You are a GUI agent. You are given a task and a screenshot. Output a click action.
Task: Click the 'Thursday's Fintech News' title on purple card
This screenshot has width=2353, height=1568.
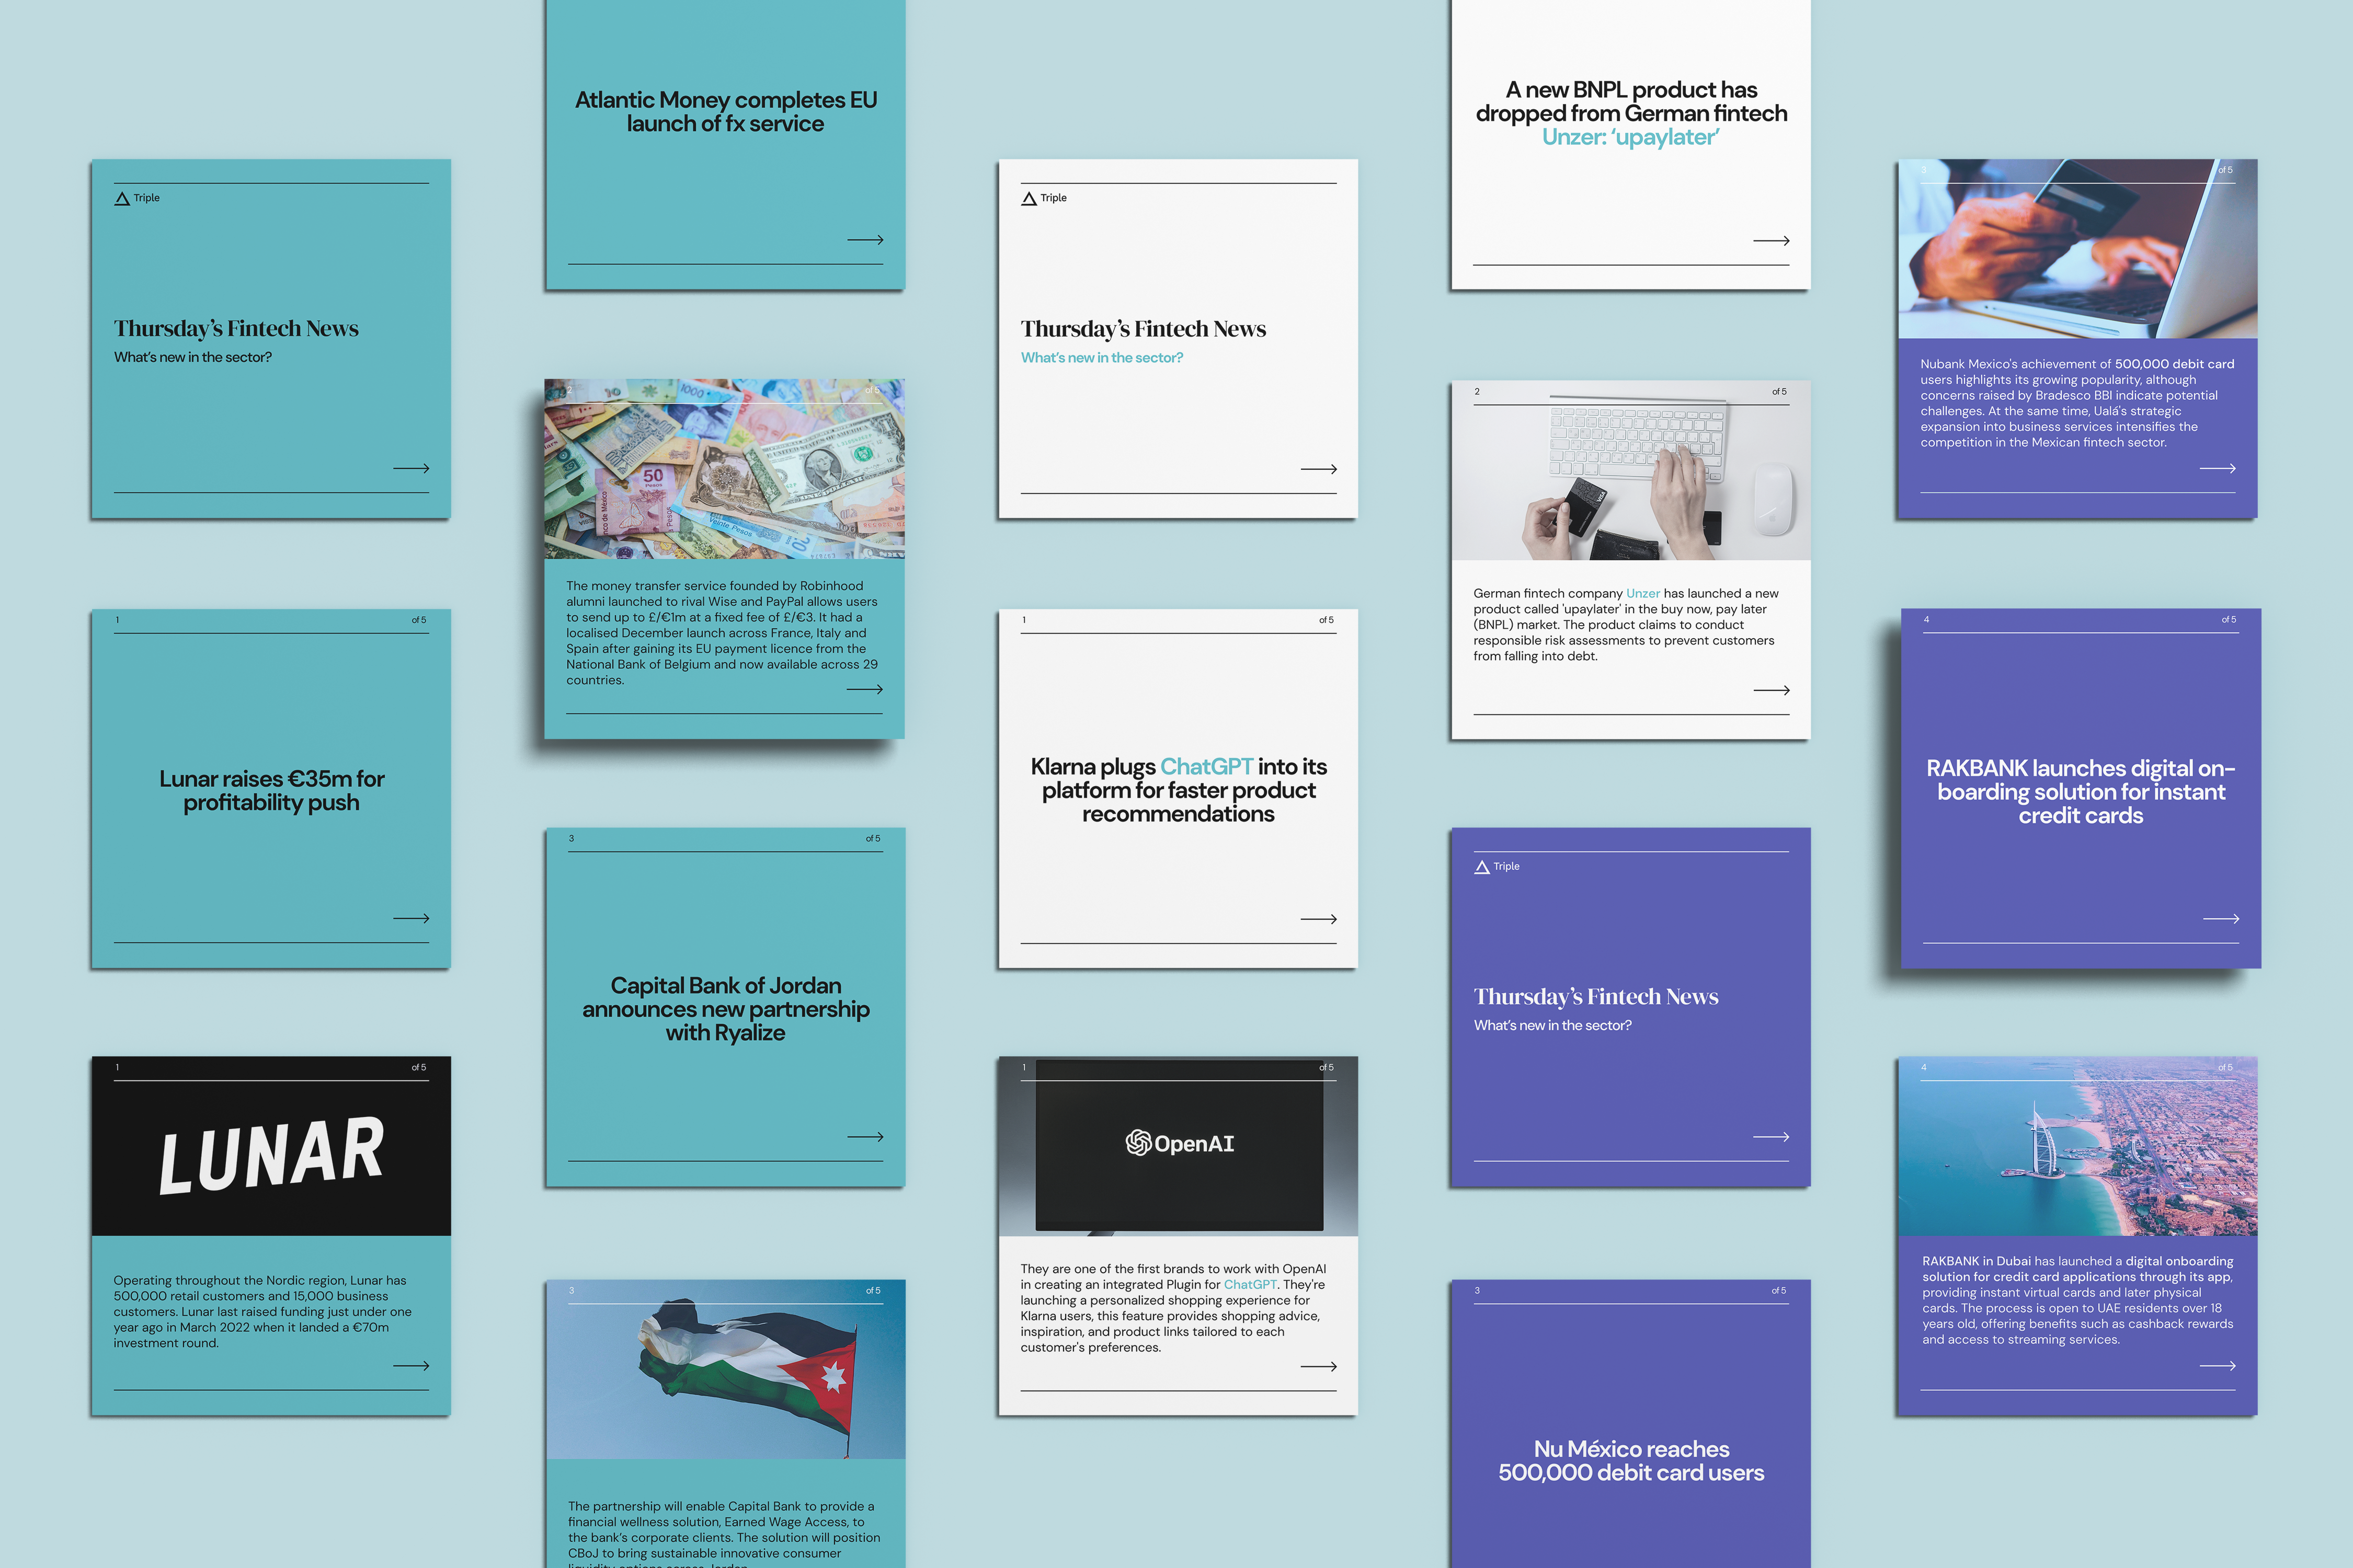pyautogui.click(x=1596, y=997)
